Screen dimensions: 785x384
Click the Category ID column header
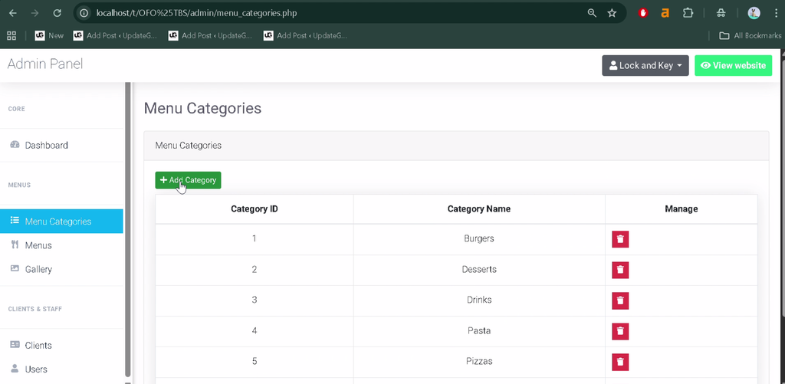(x=255, y=208)
